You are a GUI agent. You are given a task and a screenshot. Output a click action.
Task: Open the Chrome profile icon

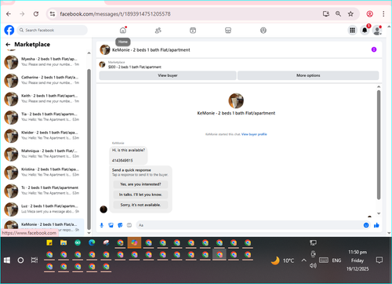(369, 14)
